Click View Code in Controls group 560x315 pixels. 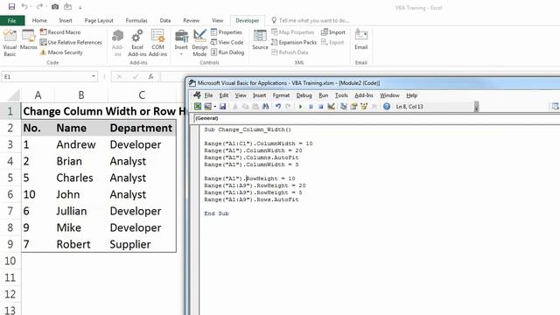[227, 42]
